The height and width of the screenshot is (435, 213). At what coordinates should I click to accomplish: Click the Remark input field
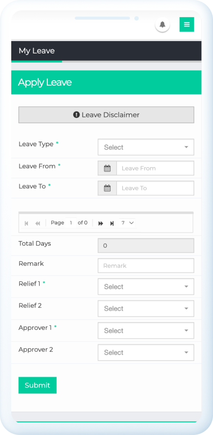pyautogui.click(x=146, y=266)
